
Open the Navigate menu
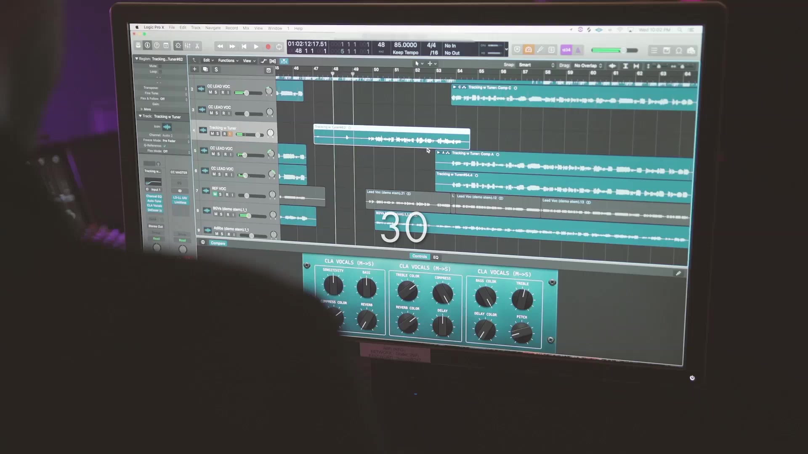213,28
